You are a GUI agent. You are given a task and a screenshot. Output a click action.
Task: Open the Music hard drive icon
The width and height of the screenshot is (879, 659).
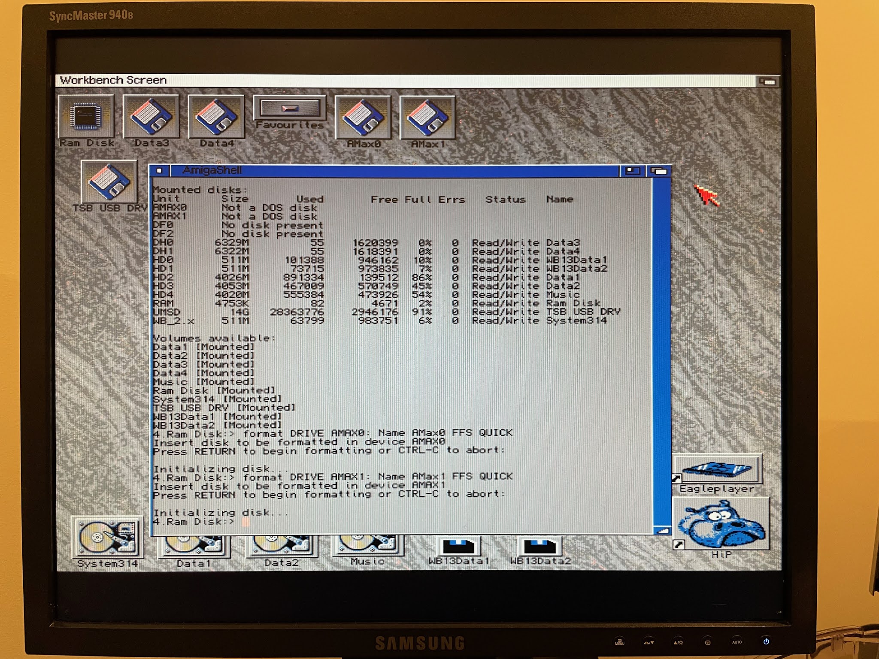pyautogui.click(x=367, y=545)
